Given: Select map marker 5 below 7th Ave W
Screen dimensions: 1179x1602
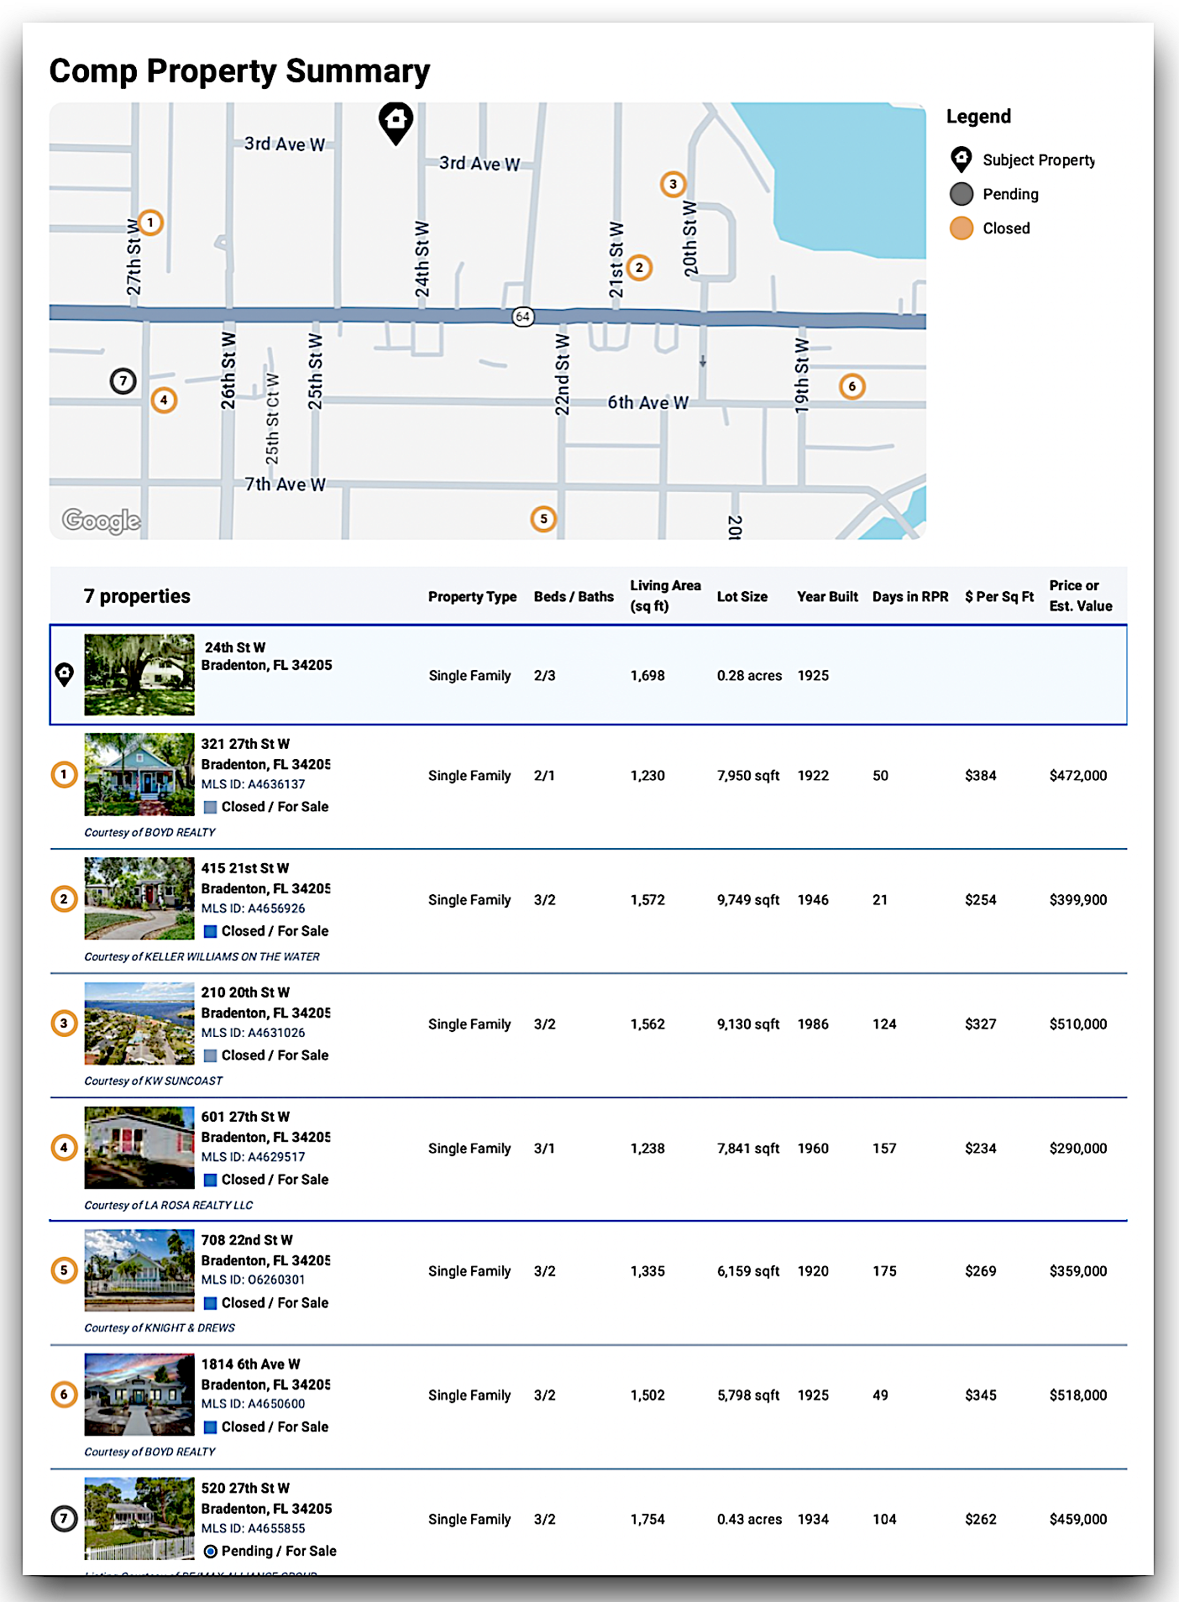Looking at the screenshot, I should tap(543, 519).
